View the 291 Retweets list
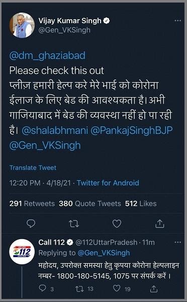Viewport: 187px width, 302px height. (32, 203)
